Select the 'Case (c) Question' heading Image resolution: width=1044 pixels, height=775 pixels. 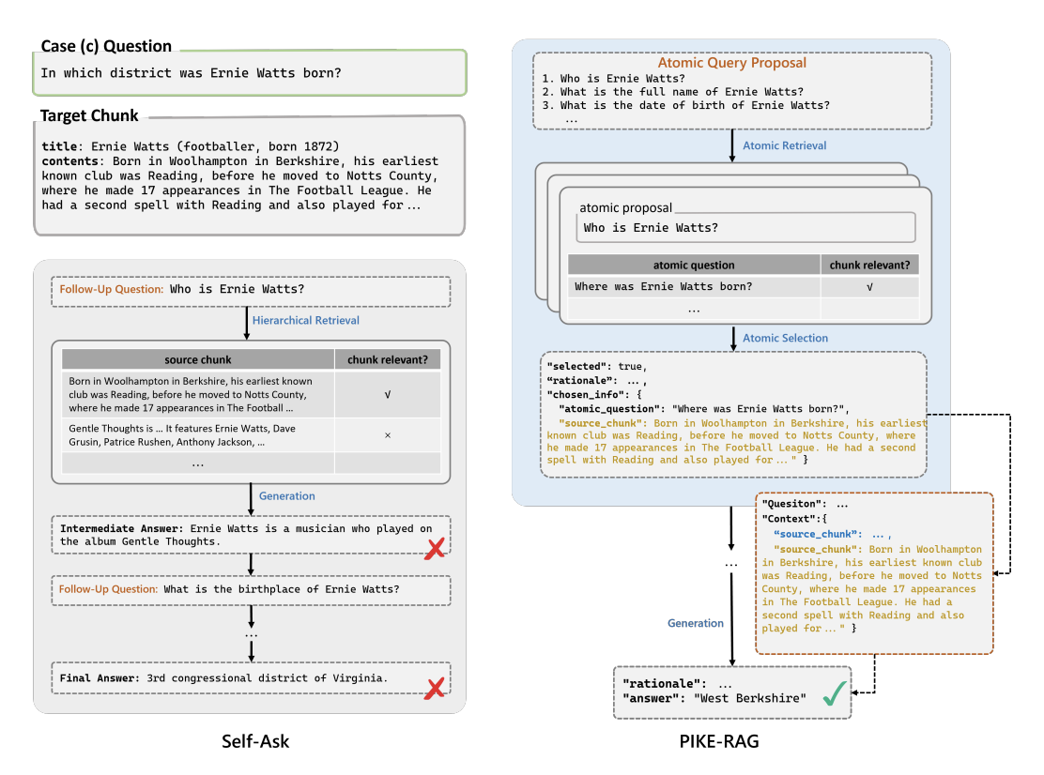point(106,46)
